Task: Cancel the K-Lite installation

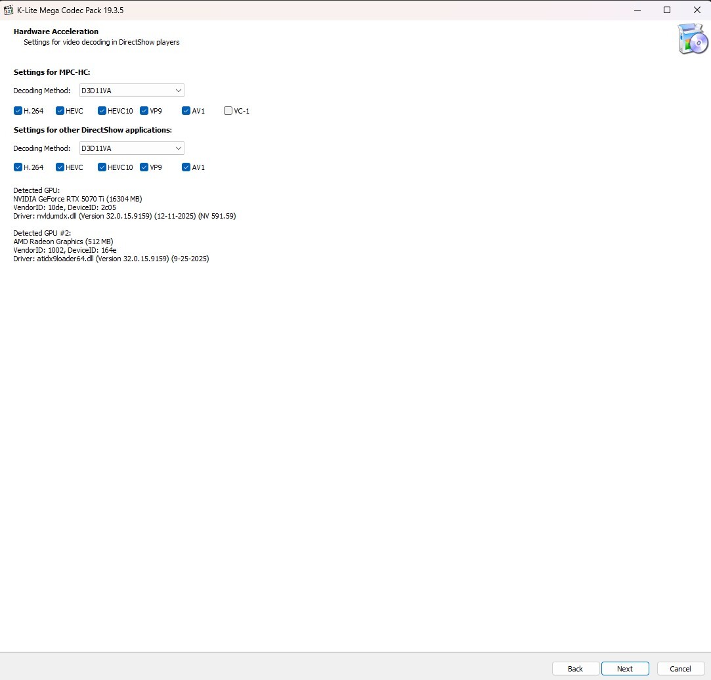Action: [x=680, y=668]
